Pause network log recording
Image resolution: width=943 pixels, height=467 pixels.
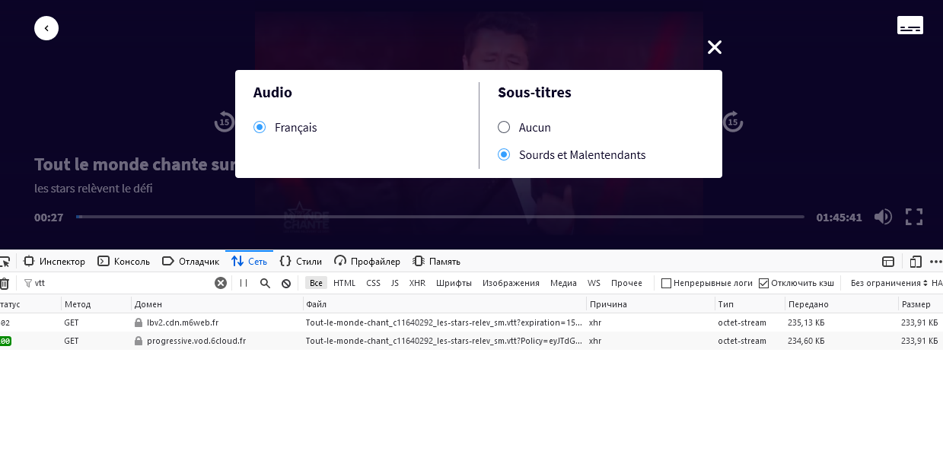tap(244, 283)
